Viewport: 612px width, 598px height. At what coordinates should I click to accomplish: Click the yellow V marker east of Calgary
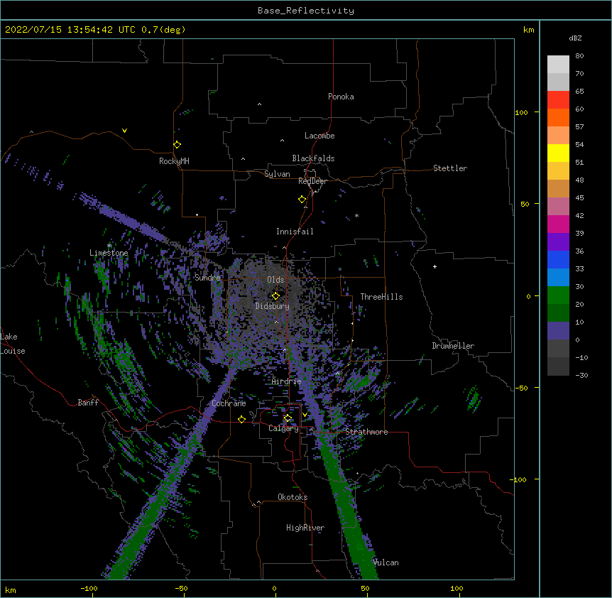305,415
